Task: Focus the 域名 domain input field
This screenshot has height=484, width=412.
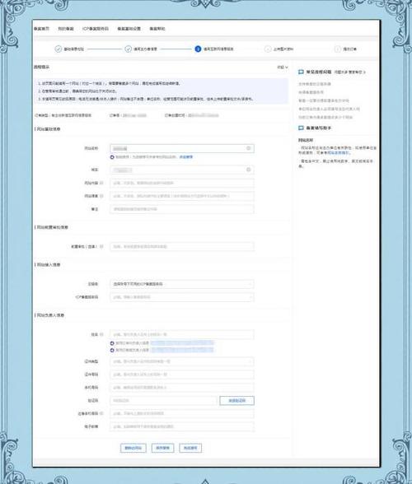Action: point(182,170)
